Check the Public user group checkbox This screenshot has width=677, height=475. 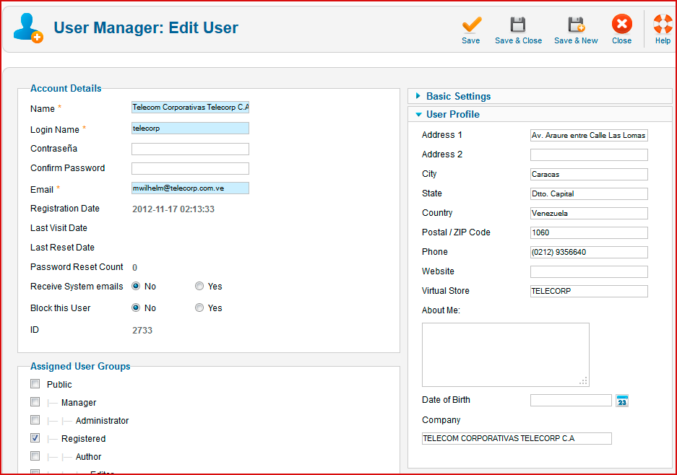click(35, 384)
